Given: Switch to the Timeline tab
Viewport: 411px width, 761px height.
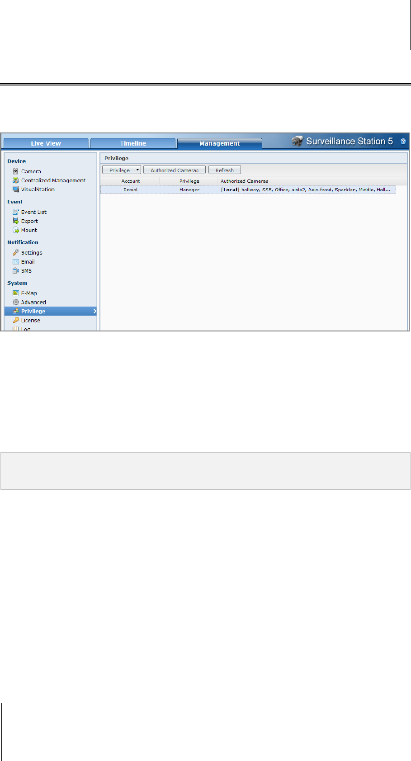Looking at the screenshot, I should 133,143.
